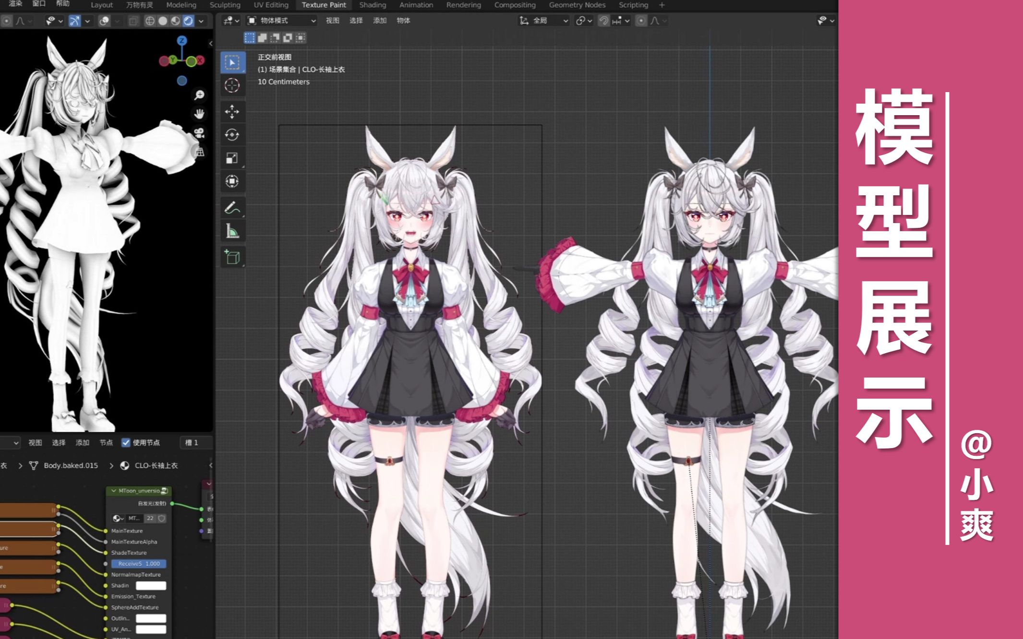Switch to the UV Editing workspace tab
Image resolution: width=1023 pixels, height=639 pixels.
271,5
